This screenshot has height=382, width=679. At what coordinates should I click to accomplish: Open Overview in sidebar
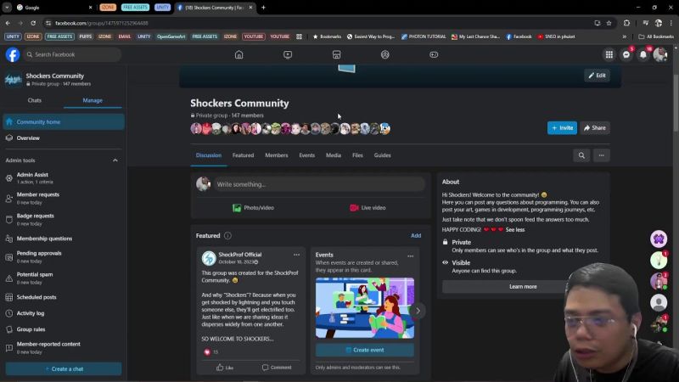(64, 138)
